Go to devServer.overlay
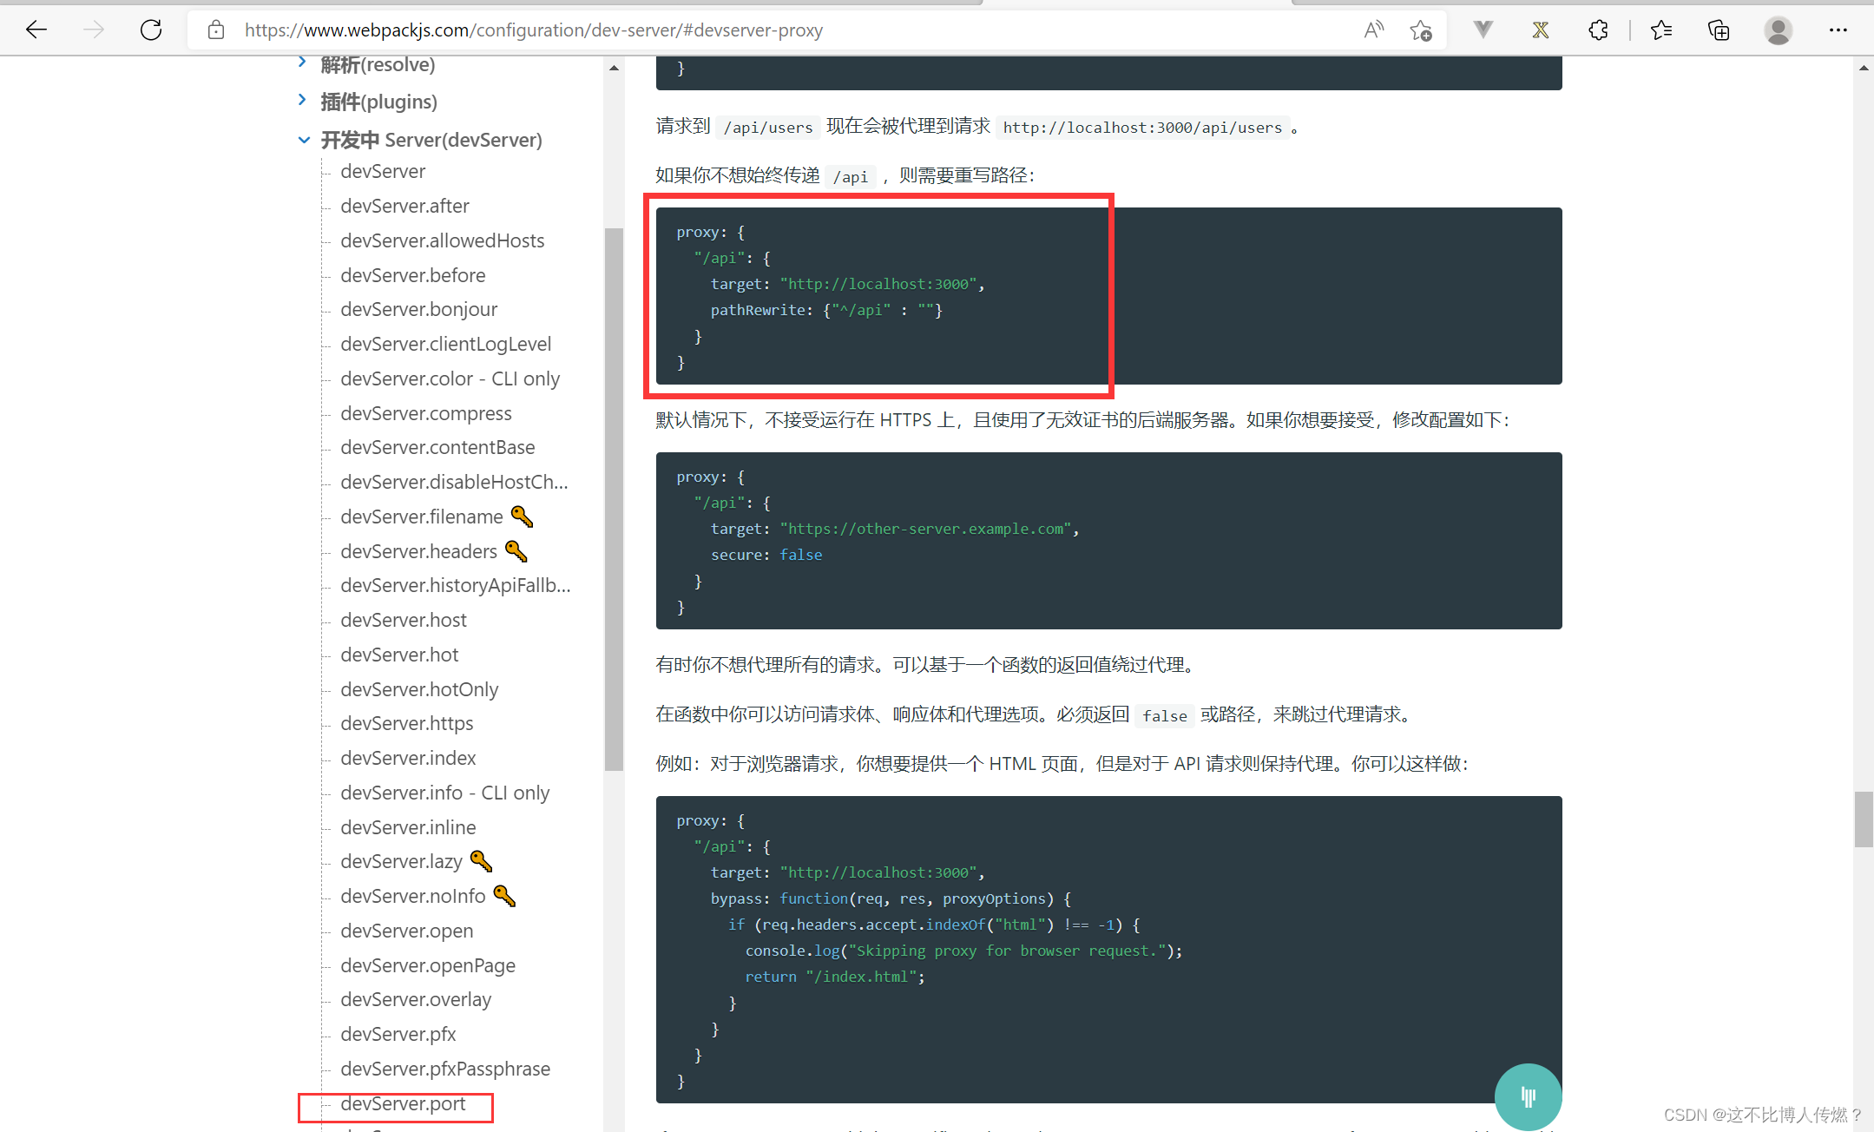Image resolution: width=1874 pixels, height=1132 pixels. [415, 999]
